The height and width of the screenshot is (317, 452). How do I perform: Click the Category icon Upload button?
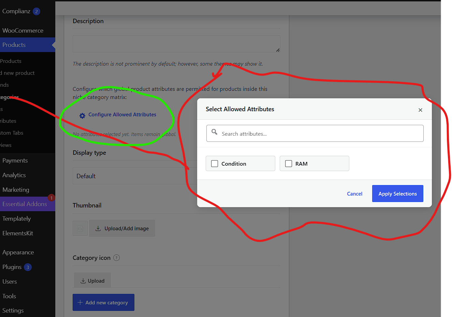click(92, 280)
